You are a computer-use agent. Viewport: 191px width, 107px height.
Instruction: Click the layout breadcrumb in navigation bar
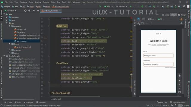pos(47,7)
